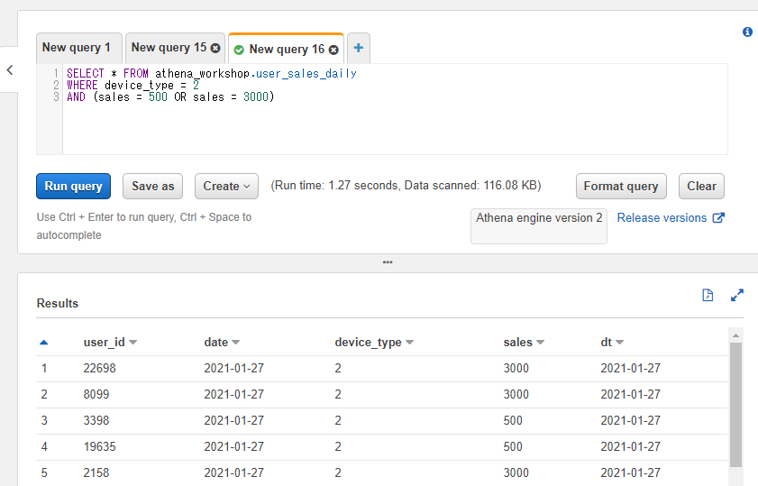Click device_type cell in row 3
This screenshot has width=758, height=486.
point(338,420)
